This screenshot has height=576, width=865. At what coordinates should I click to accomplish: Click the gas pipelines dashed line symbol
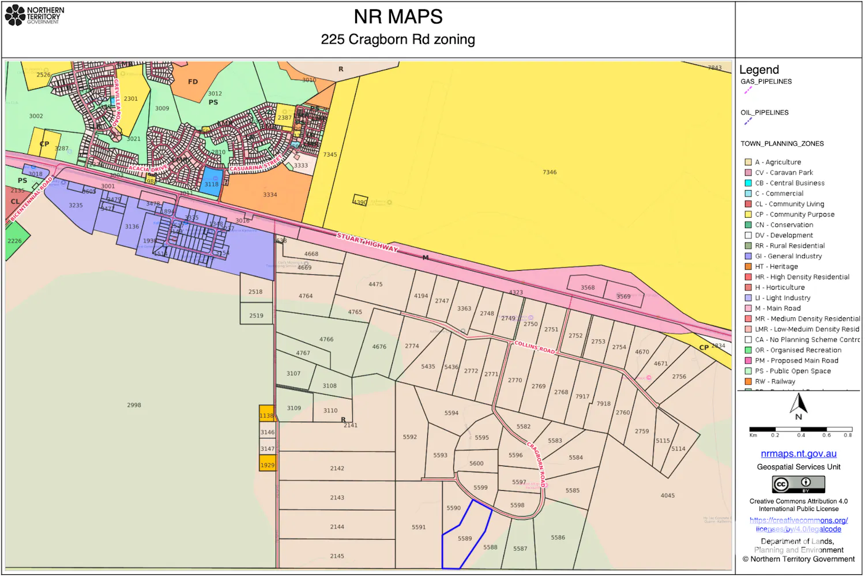[x=748, y=90]
